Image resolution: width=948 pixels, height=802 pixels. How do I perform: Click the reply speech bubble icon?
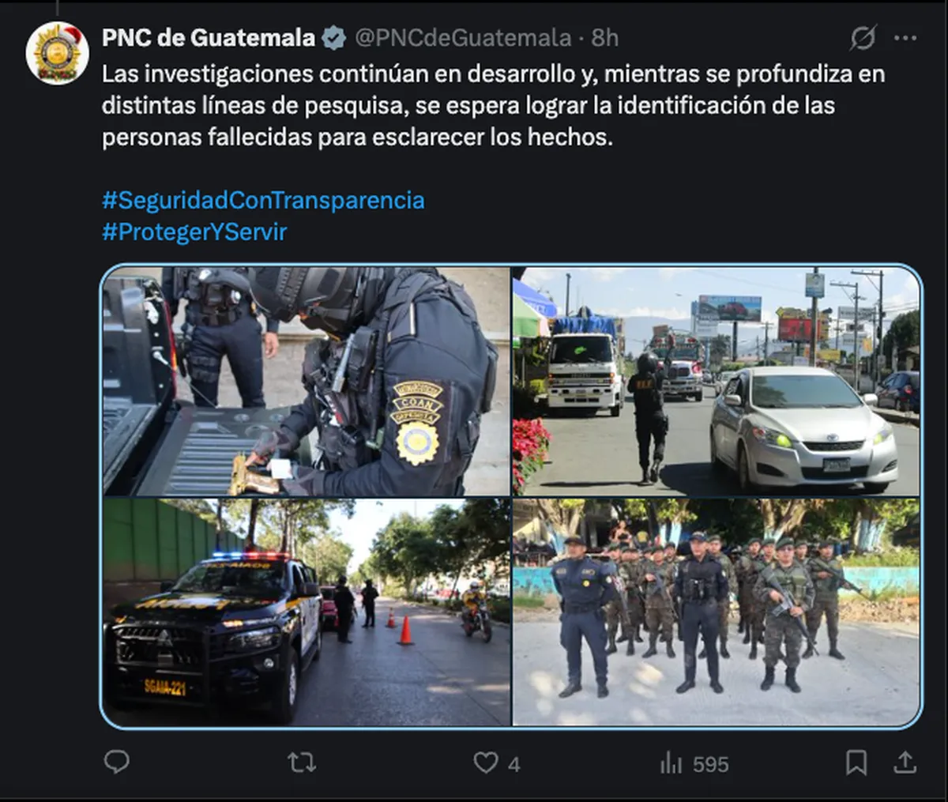(x=117, y=762)
